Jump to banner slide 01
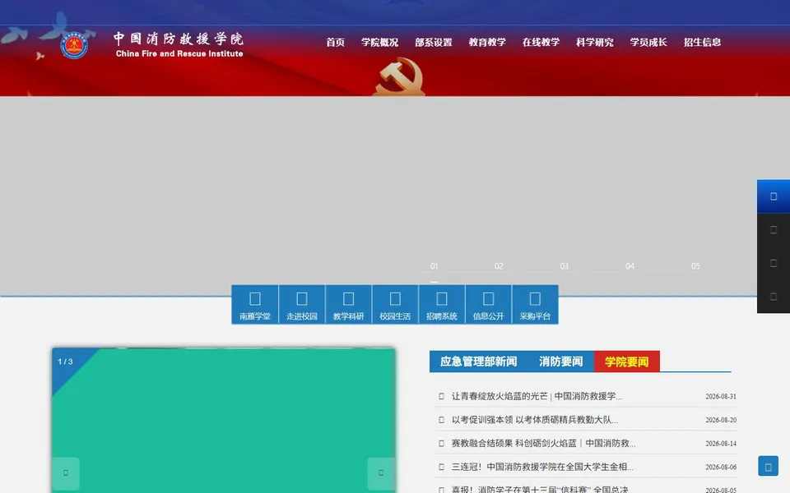Screen dimensions: 790x493 434,266
